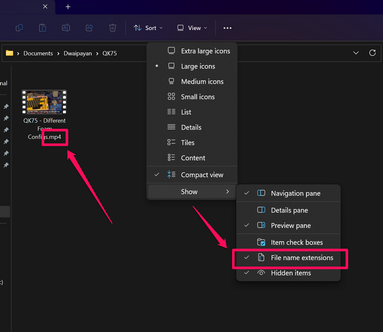Click Documents in the breadcrumb path
Viewport: 383px width, 332px height.
[x=38, y=54]
